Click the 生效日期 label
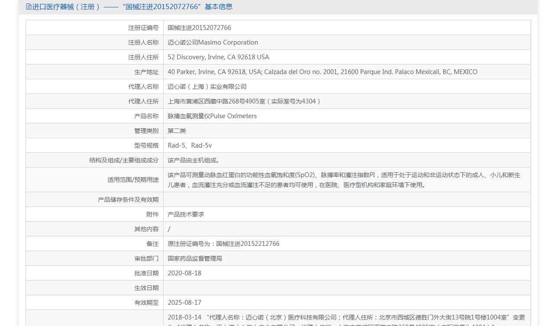554x326 pixels. pos(146,288)
